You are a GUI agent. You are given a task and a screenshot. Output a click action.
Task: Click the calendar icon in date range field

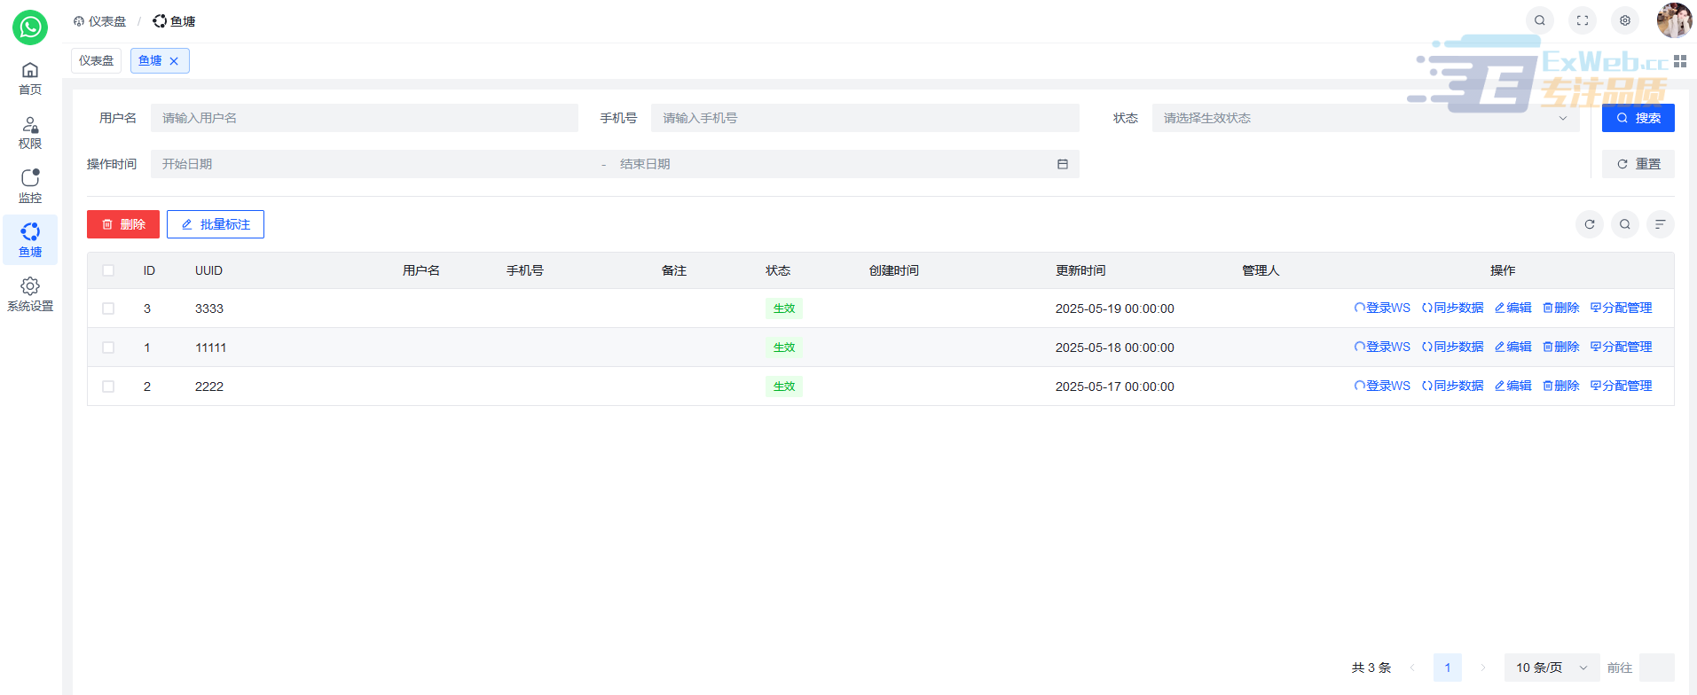[x=1062, y=164]
